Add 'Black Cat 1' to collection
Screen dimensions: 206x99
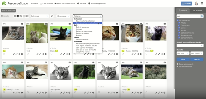click(x=164, y=54)
